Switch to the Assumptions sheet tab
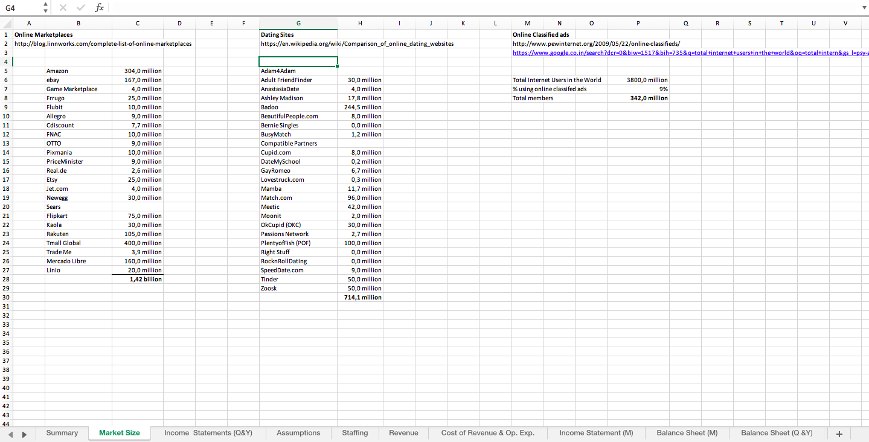Screen dimensions: 869x442 [298, 433]
